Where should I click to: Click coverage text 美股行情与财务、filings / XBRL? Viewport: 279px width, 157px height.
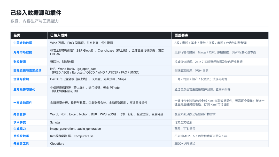215,52
